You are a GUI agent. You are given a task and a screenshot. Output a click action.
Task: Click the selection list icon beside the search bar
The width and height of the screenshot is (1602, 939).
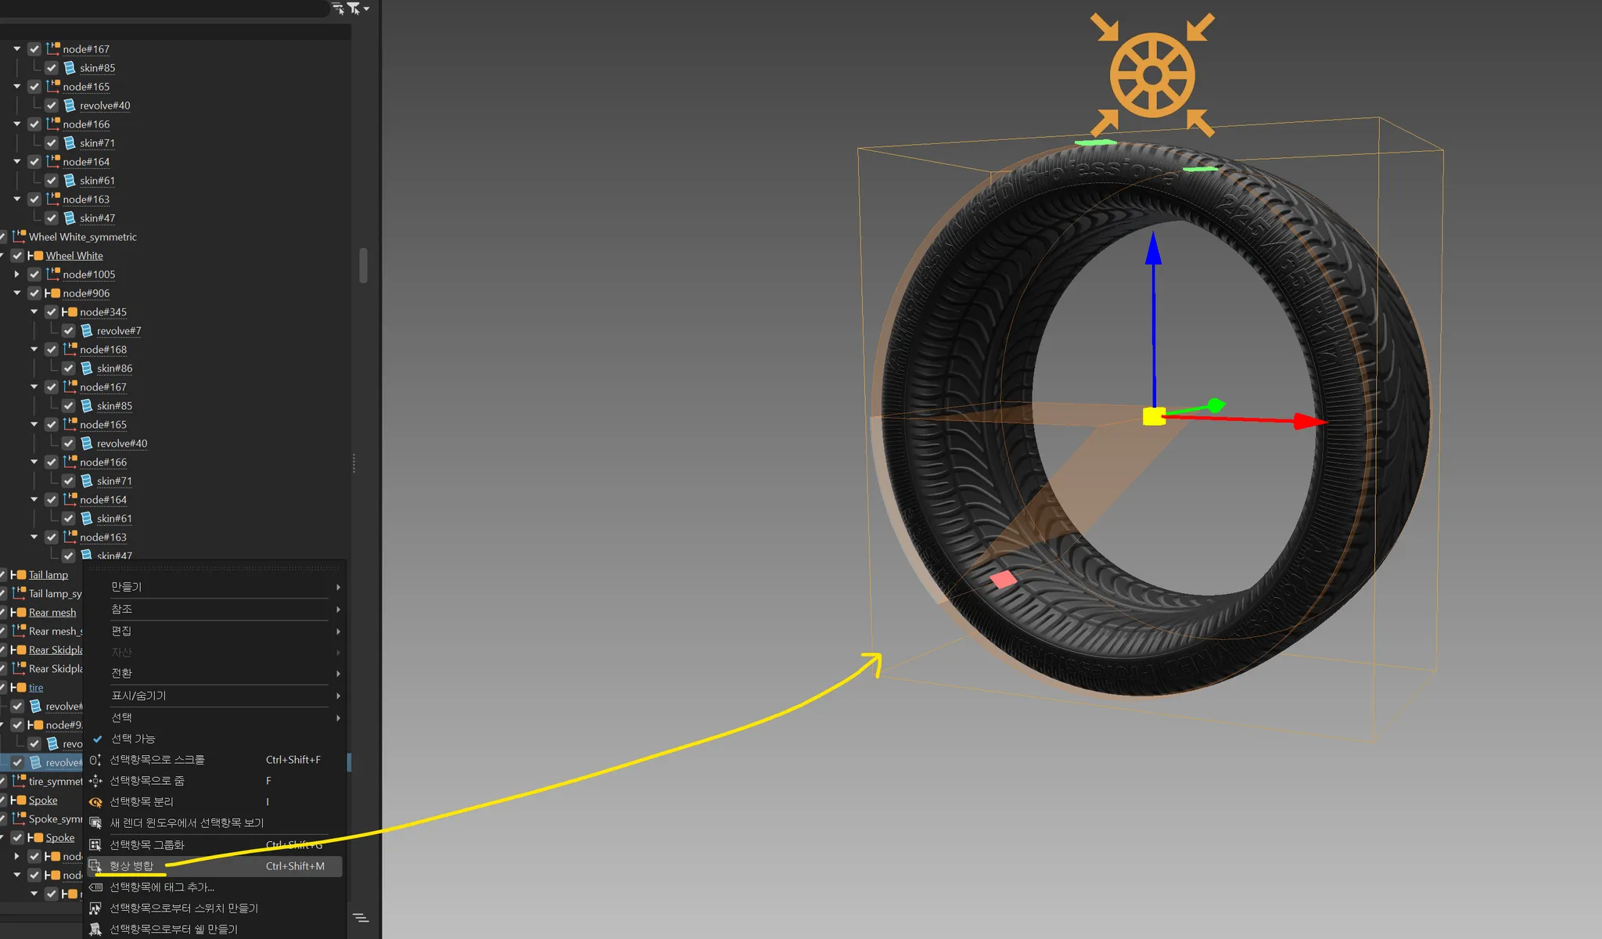pyautogui.click(x=338, y=9)
